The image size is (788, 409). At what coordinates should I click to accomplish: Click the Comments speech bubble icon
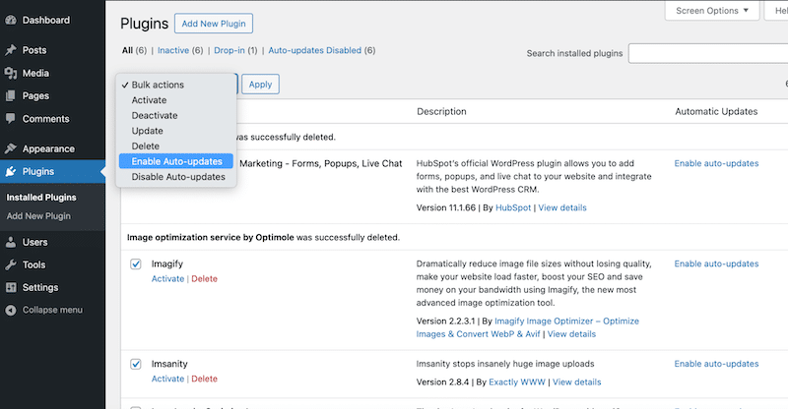pyautogui.click(x=11, y=119)
